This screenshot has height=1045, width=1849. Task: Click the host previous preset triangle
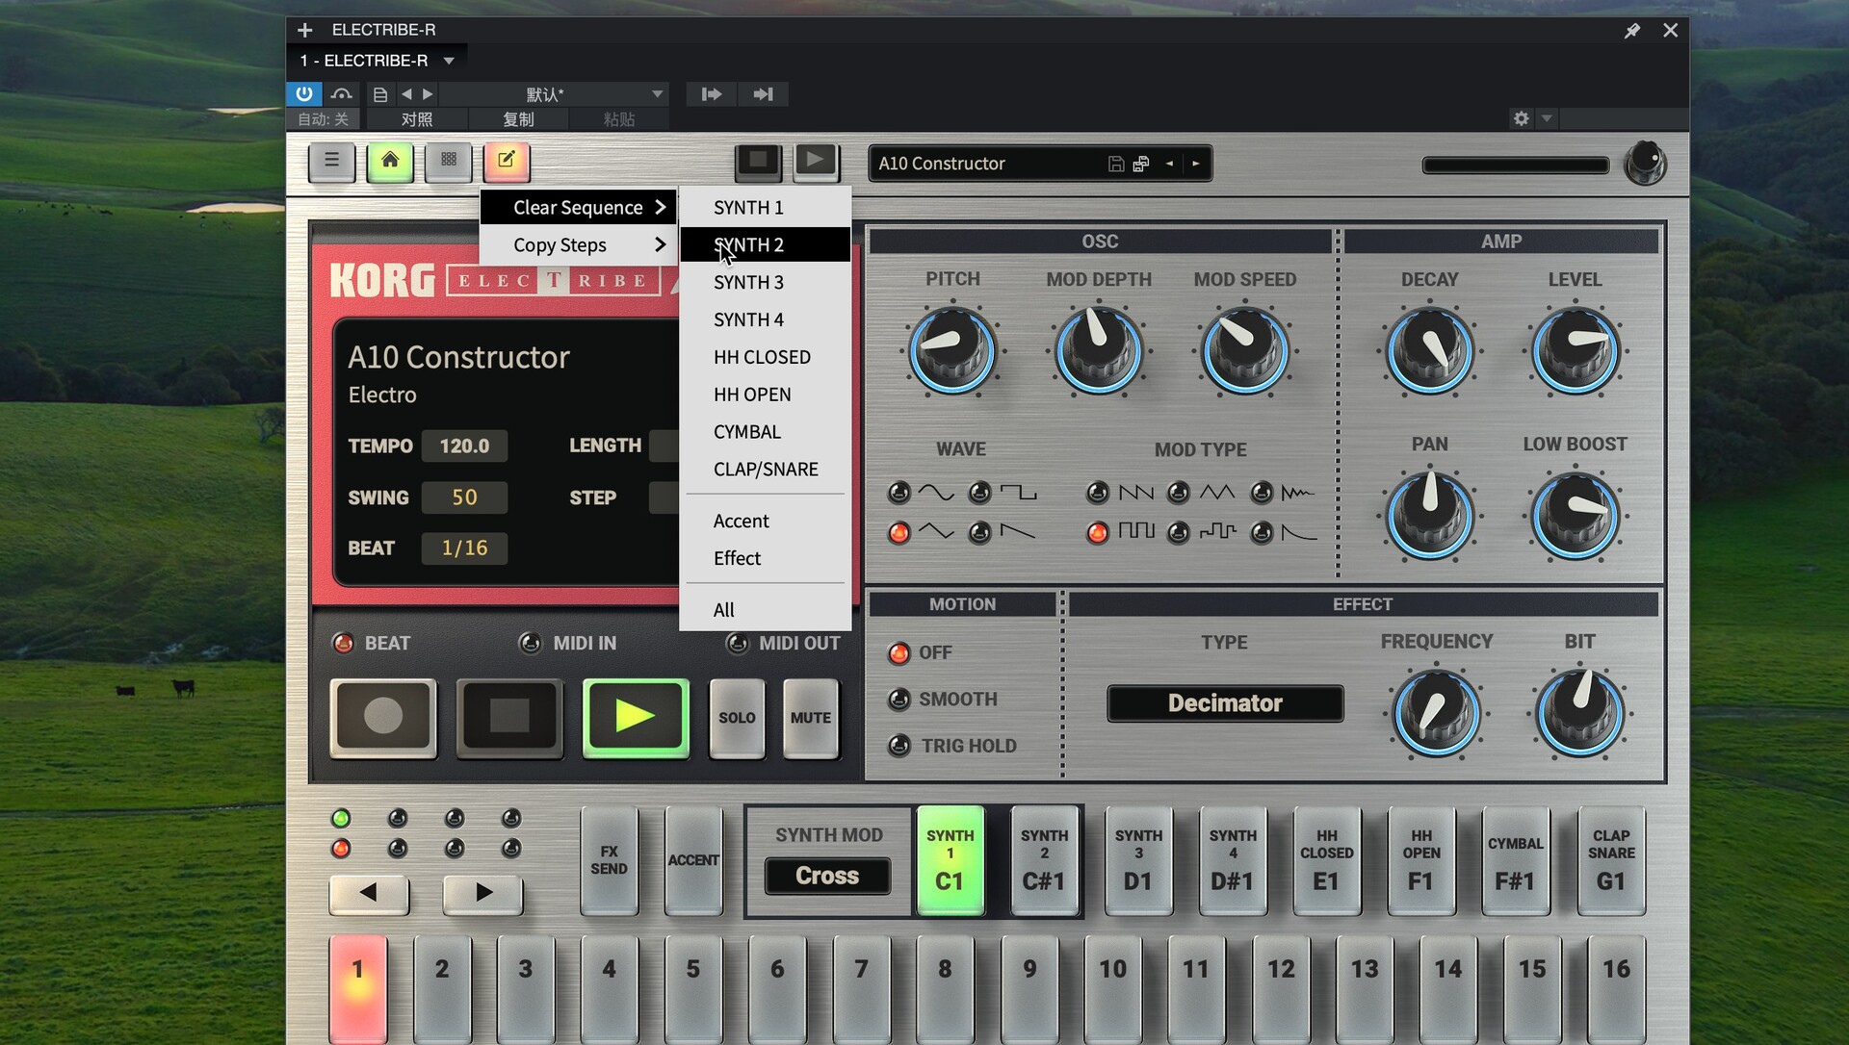(x=406, y=94)
